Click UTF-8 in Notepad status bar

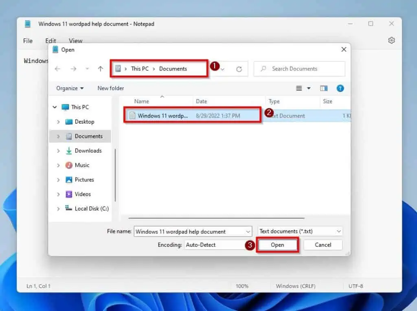tap(356, 286)
